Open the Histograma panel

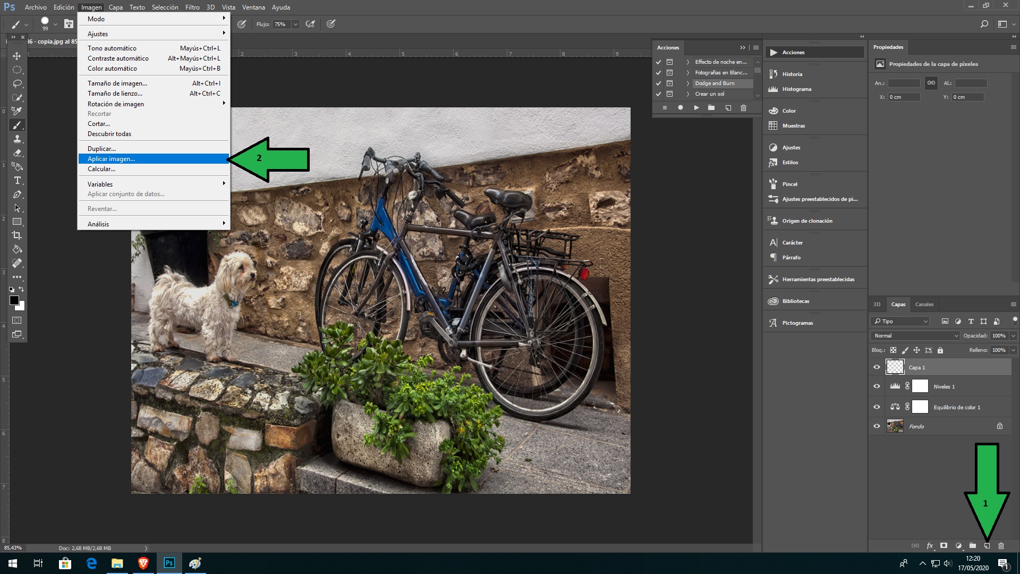[x=796, y=88]
